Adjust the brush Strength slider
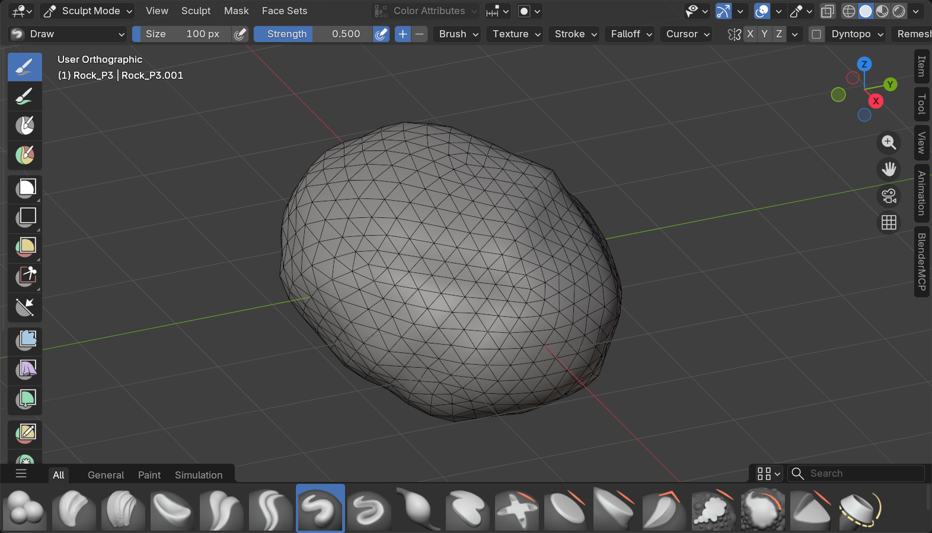This screenshot has width=932, height=533. (x=314, y=34)
